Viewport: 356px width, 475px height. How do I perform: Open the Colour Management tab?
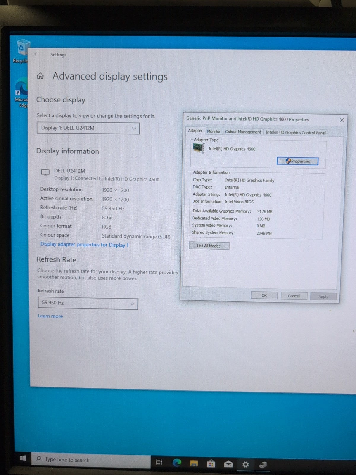point(243,132)
